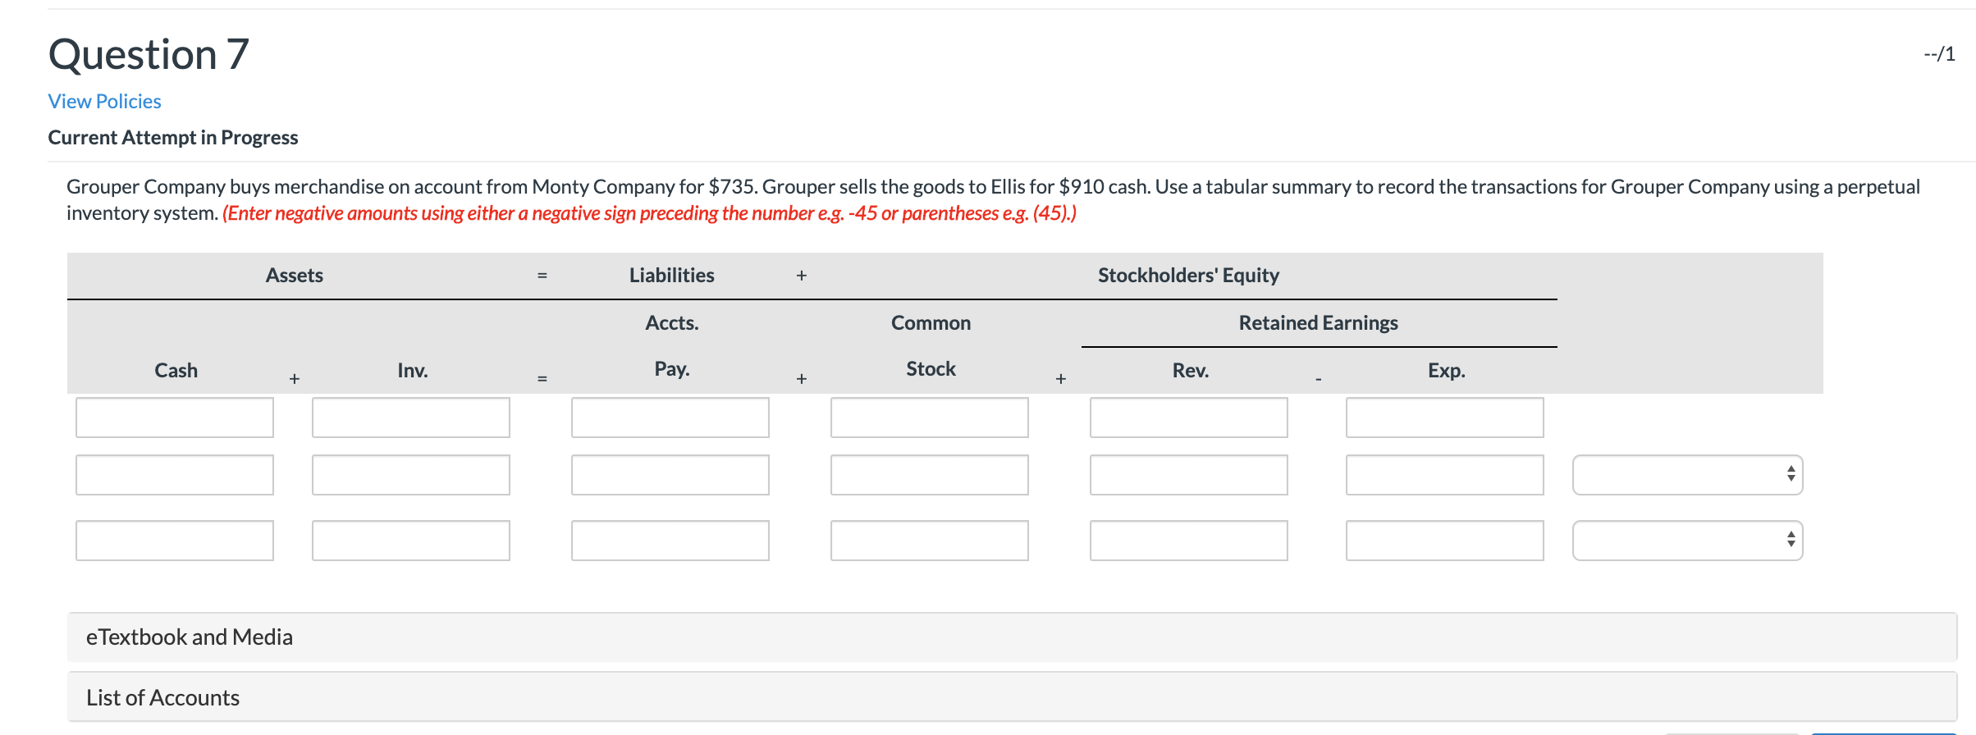Click the Cash input in the first row
The width and height of the screenshot is (1976, 735).
tap(174, 418)
